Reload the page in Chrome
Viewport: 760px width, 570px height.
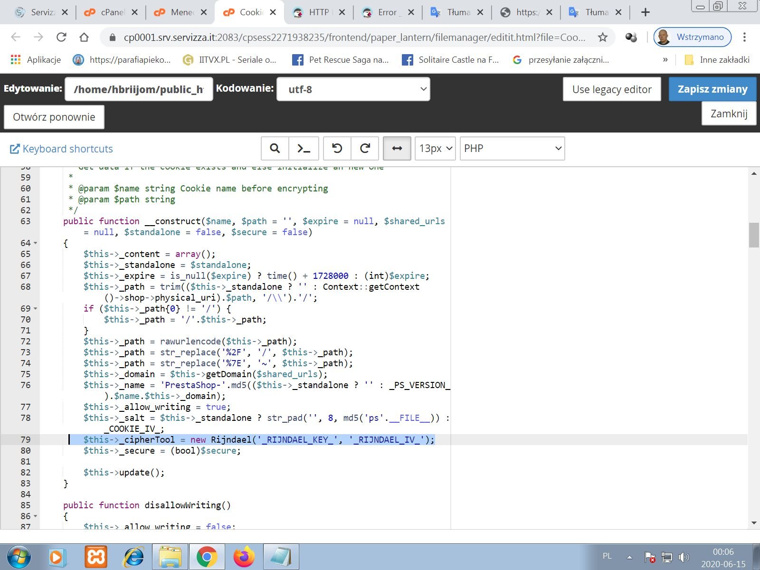61,37
